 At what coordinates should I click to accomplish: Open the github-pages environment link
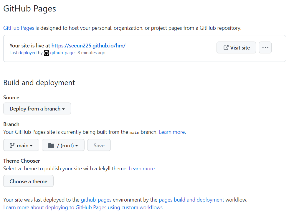click(96, 200)
